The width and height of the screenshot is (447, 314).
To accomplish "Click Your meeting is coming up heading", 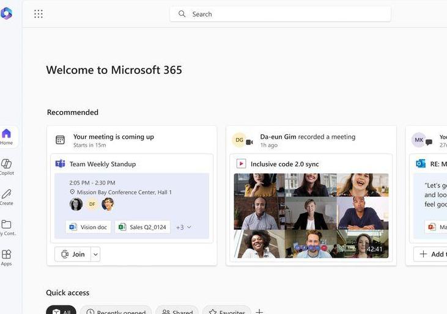I will click(x=114, y=137).
